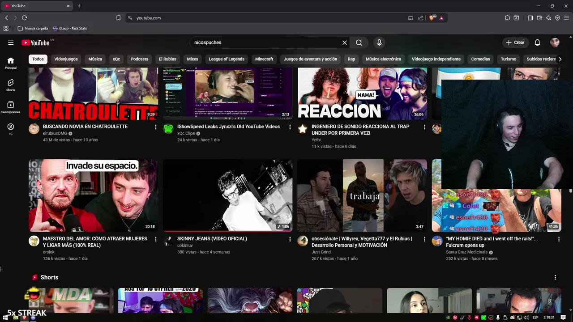The image size is (573, 322).
Task: Open options for BUSCANDO NOVIA EN CHATROULETTE video
Action: point(156,127)
